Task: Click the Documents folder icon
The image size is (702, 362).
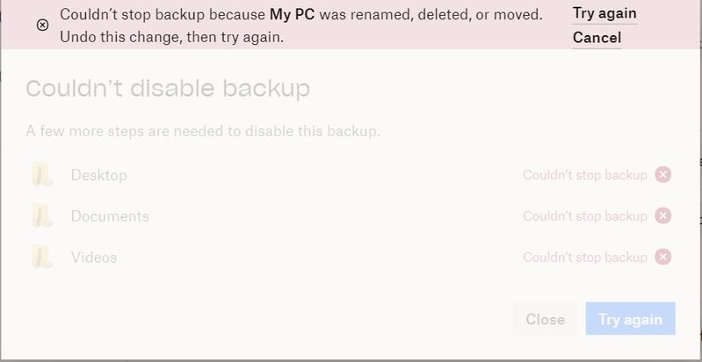Action: [x=41, y=216]
